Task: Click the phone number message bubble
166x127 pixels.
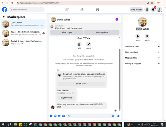Action: click(81, 106)
